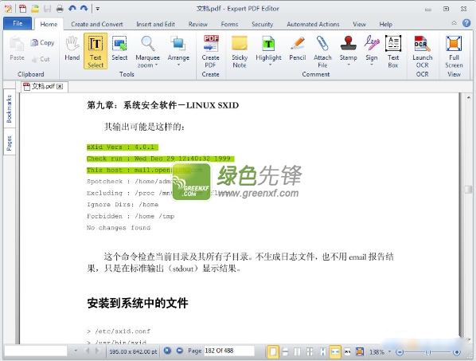Toggle continuous page layout in status bar
Viewport: 476px width, 361px height.
pos(285,352)
